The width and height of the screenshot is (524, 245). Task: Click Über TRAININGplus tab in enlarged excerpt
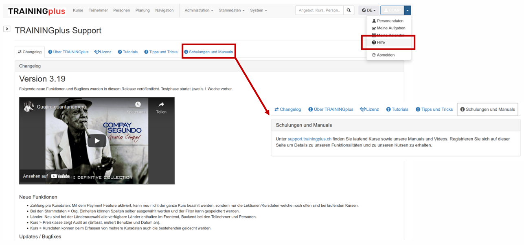[x=331, y=109]
